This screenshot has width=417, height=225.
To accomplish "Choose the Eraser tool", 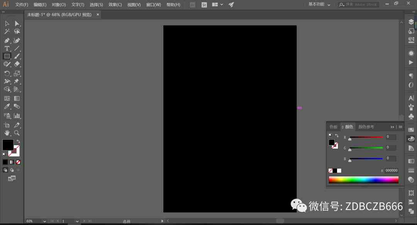I will pos(17,64).
